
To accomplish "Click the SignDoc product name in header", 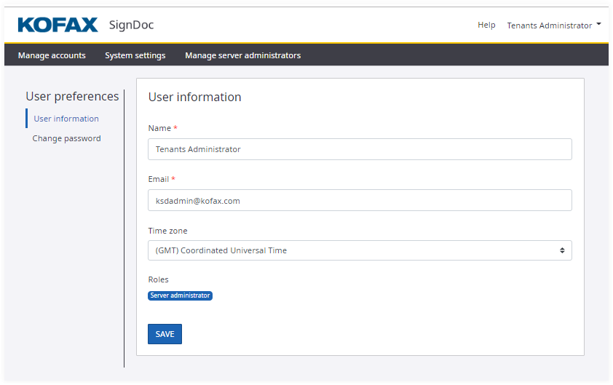I will pos(131,25).
